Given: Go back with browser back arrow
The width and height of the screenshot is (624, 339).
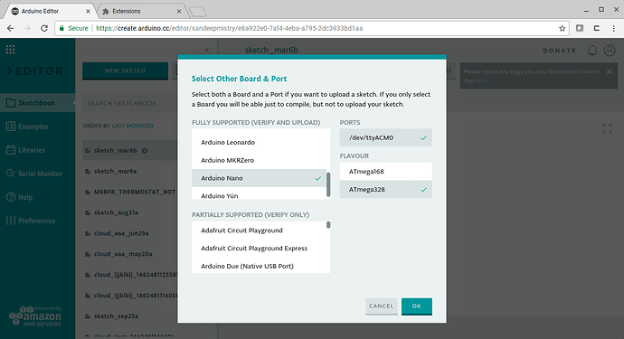Looking at the screenshot, I should [11, 28].
